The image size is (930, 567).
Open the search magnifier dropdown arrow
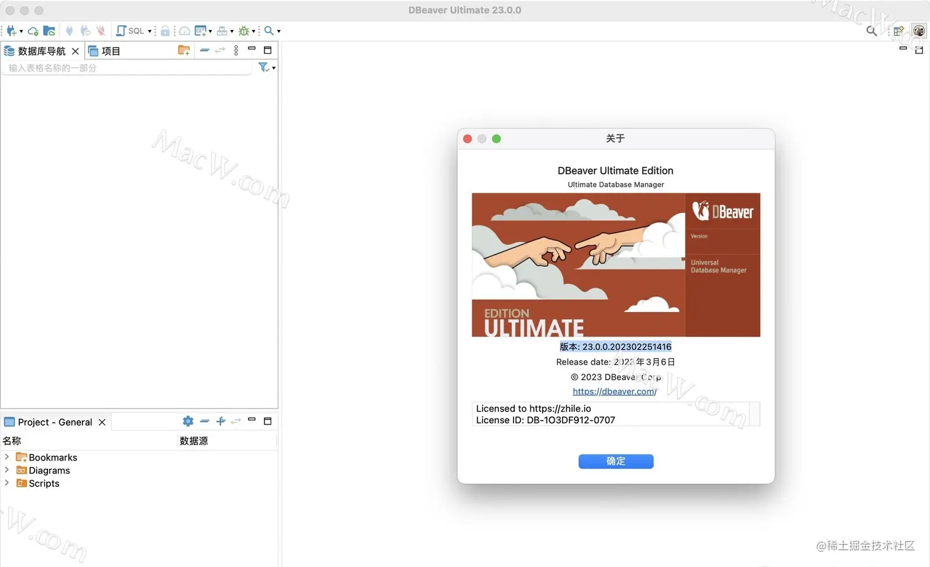point(279,31)
